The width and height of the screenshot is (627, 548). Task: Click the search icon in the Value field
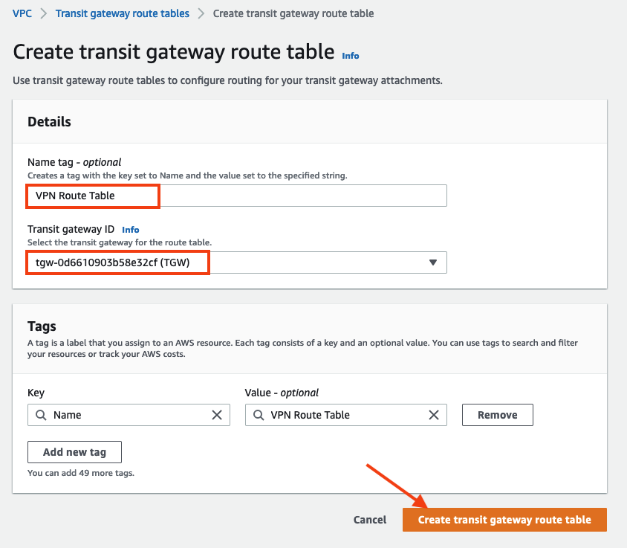coord(259,415)
